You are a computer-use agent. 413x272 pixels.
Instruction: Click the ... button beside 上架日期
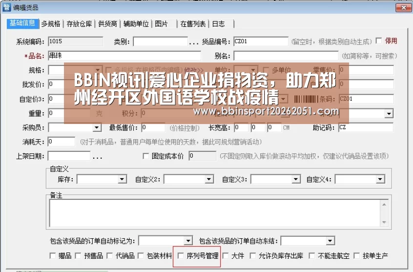[x=97, y=157]
